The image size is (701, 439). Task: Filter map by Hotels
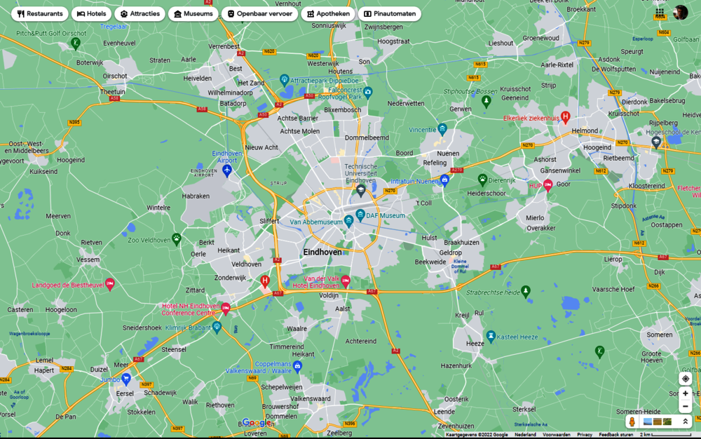pos(91,14)
